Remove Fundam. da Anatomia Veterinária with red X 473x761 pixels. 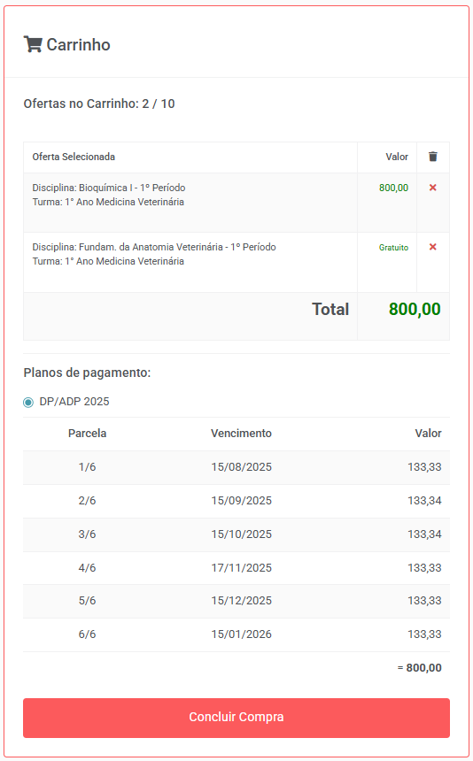[432, 247]
